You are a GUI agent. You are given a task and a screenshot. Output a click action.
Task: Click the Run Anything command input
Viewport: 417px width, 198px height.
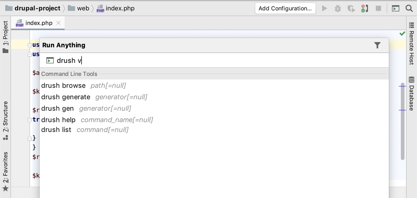[208, 61]
